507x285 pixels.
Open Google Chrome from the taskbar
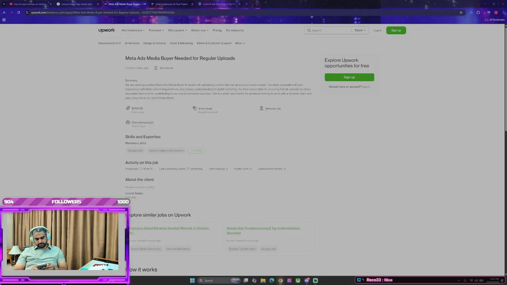[x=280, y=281]
